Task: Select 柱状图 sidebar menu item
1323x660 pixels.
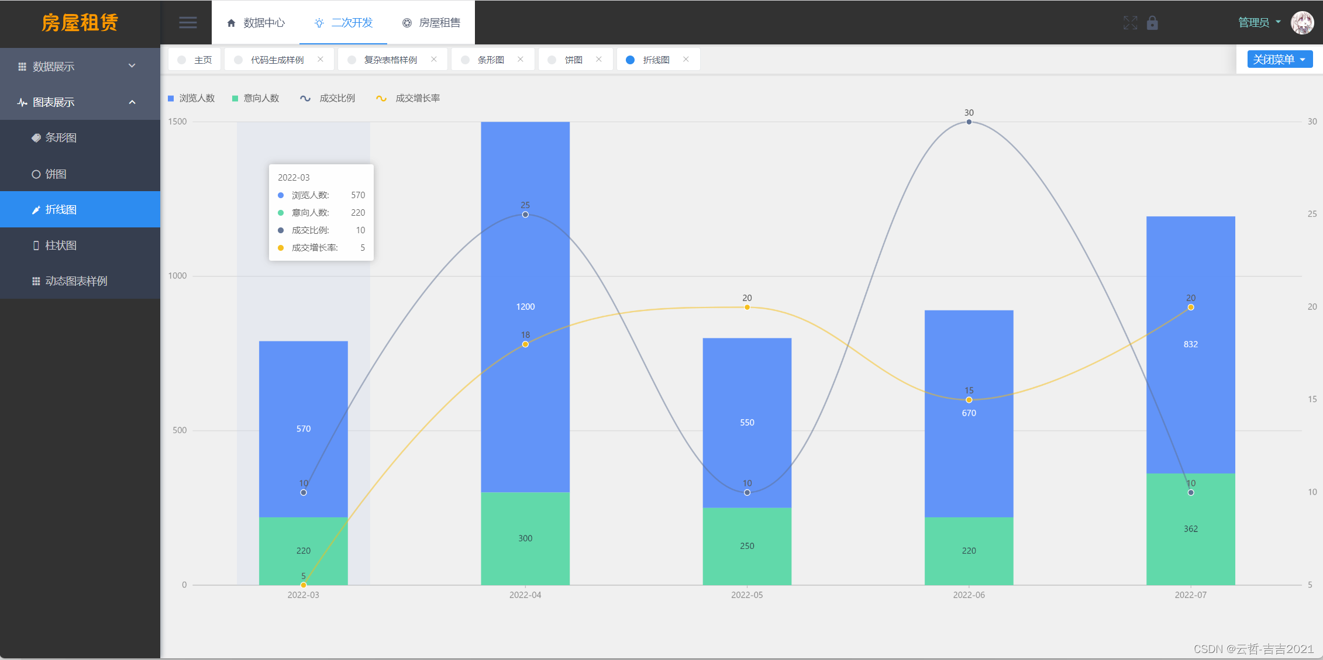Action: coord(61,246)
